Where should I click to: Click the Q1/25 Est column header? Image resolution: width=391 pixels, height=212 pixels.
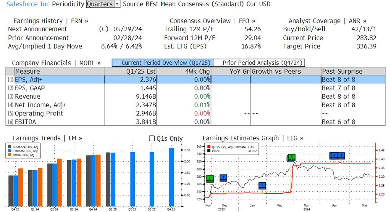[131, 71]
